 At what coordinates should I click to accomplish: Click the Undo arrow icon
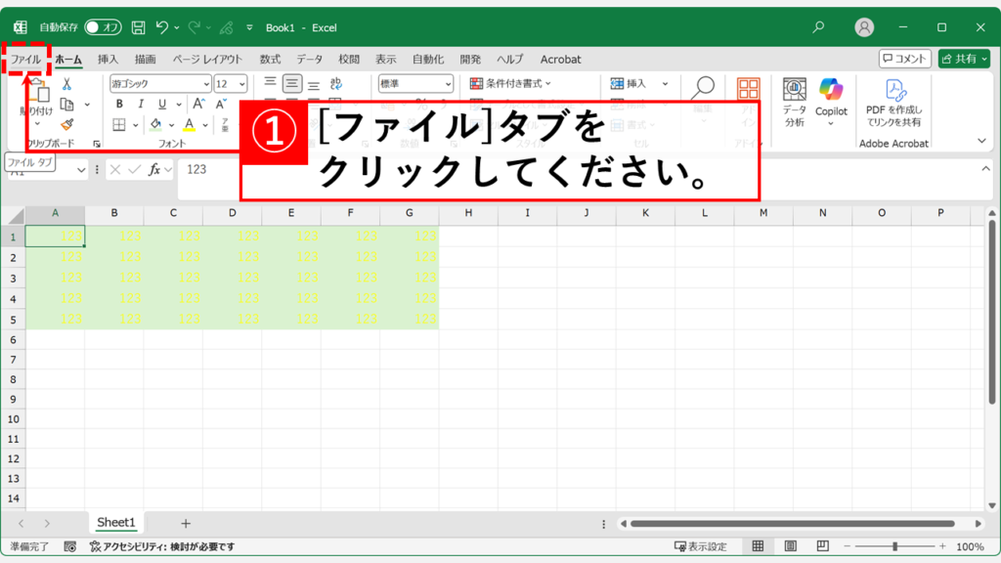(162, 27)
